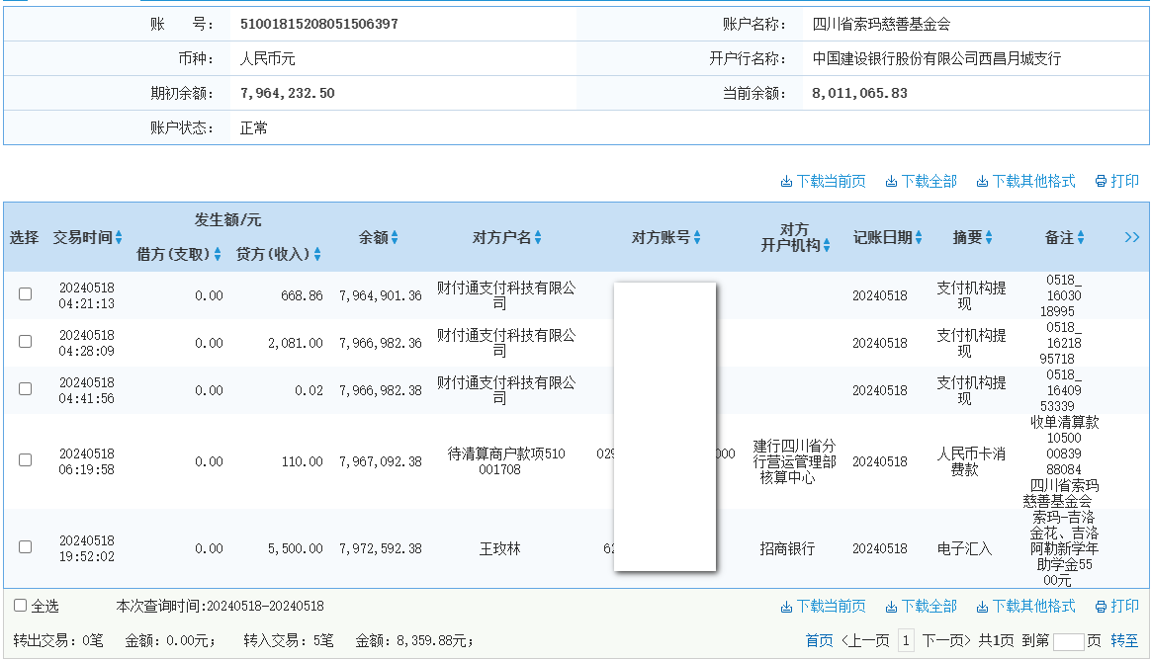This screenshot has width=1151, height=660.
Task: Sort by 余额 arrows
Action: coord(395,237)
